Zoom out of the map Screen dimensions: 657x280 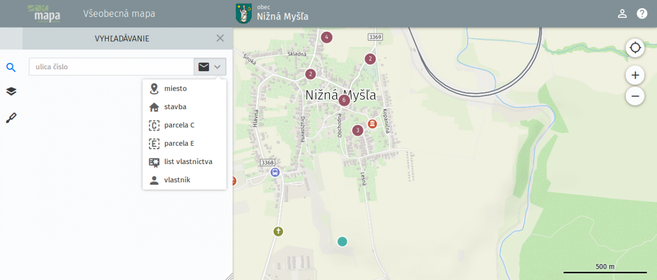click(x=635, y=96)
